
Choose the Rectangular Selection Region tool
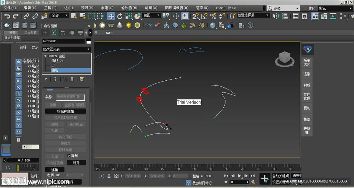click(x=91, y=16)
